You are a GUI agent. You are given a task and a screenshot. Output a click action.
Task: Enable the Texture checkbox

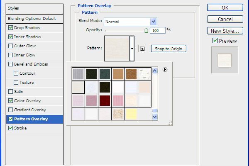tap(16, 83)
